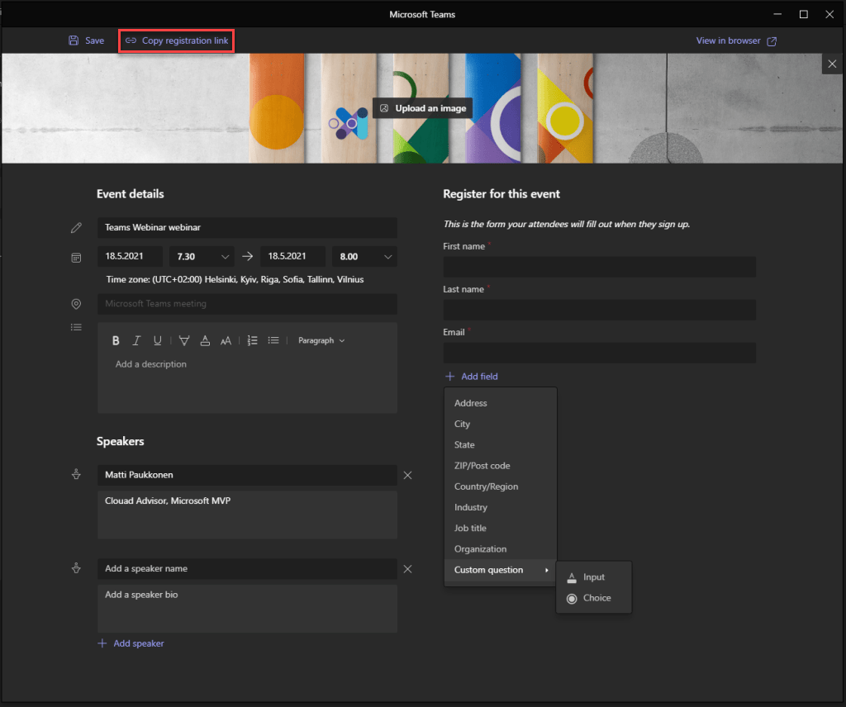Open the font size tool
Screen dimensions: 846x707
tap(226, 340)
